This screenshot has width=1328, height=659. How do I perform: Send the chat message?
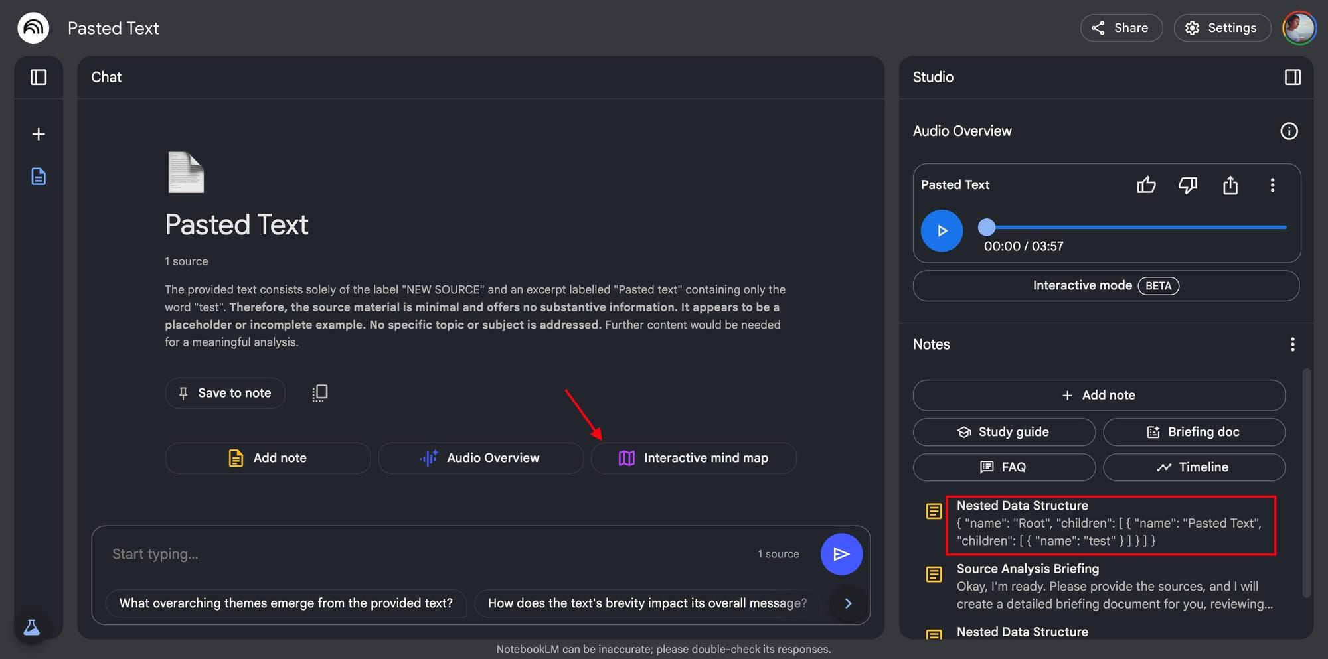click(841, 554)
